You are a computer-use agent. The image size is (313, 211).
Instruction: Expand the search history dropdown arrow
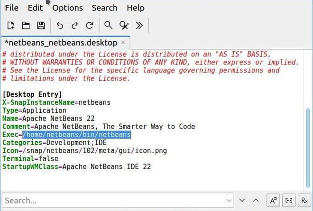pyautogui.click(x=229, y=200)
